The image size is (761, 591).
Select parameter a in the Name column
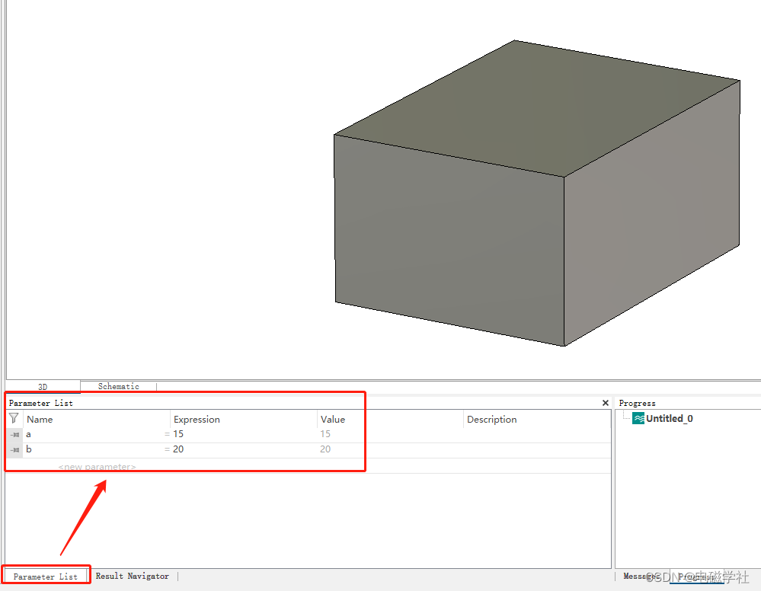(28, 433)
